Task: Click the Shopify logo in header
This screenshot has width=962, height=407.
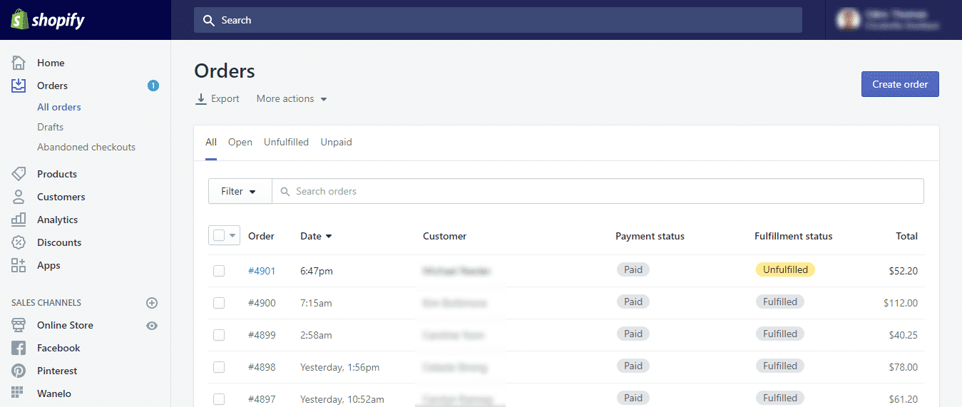Action: pos(48,20)
